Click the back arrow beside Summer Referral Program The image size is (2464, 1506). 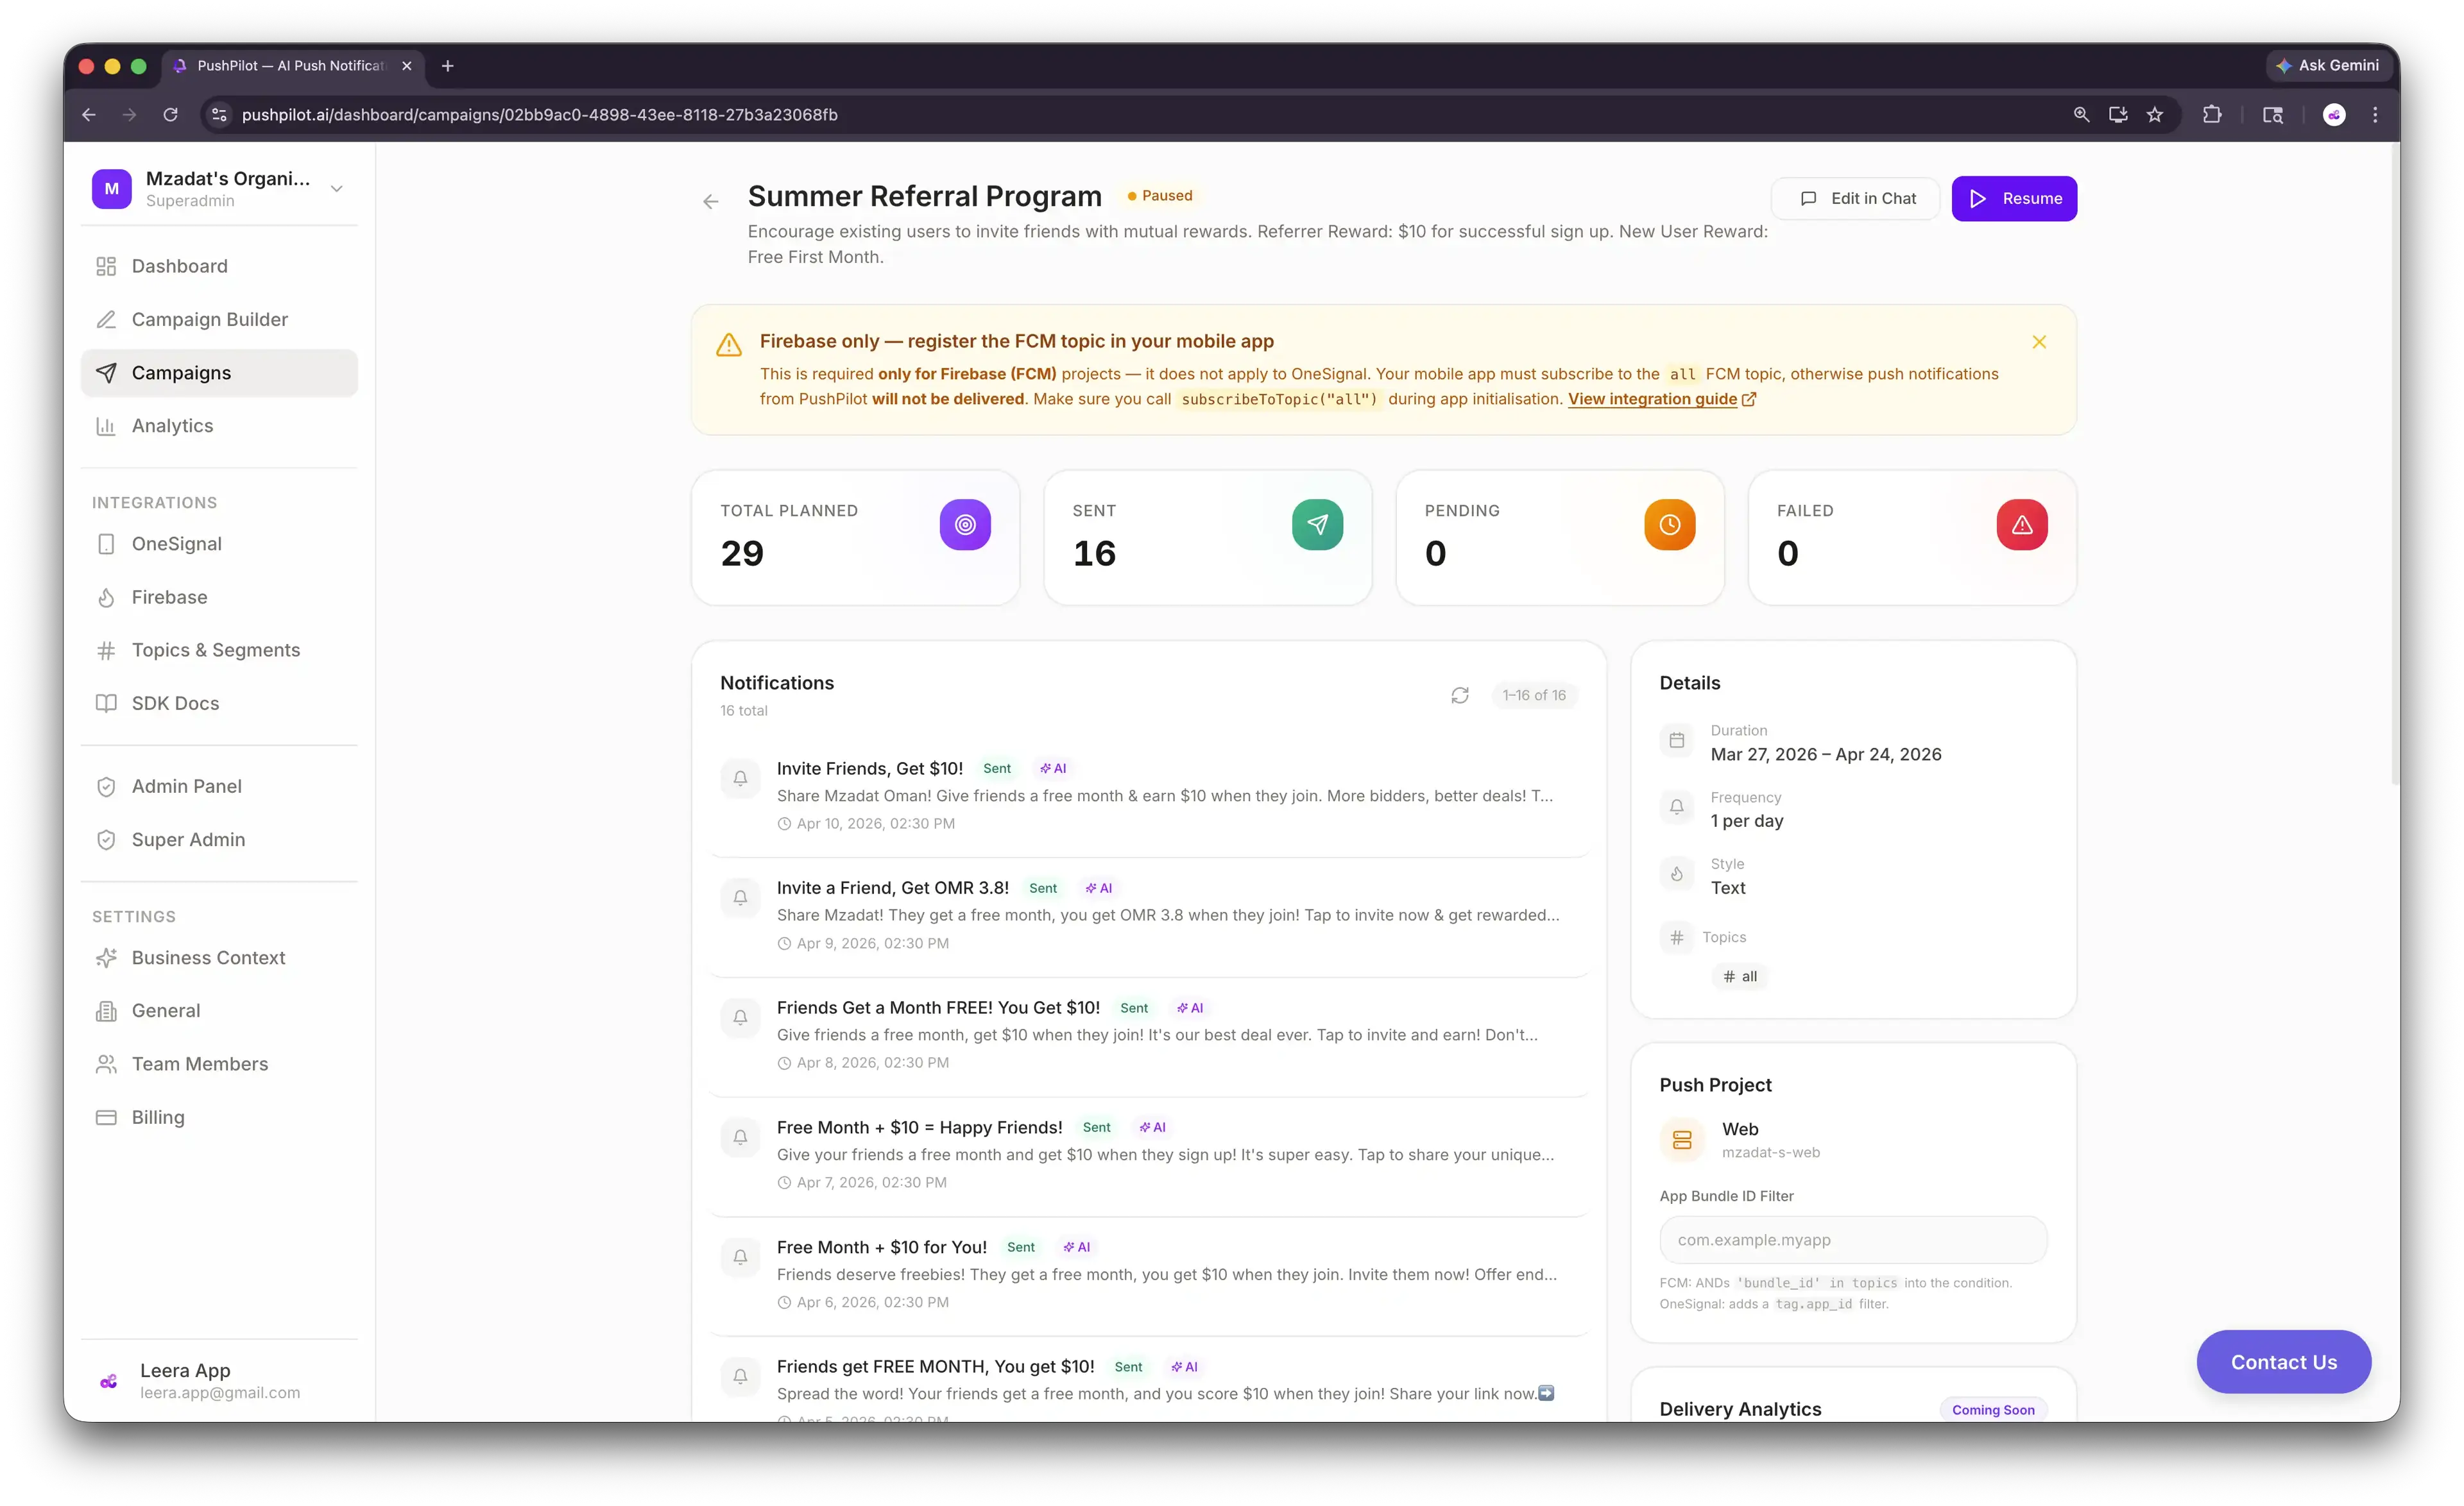(x=710, y=202)
